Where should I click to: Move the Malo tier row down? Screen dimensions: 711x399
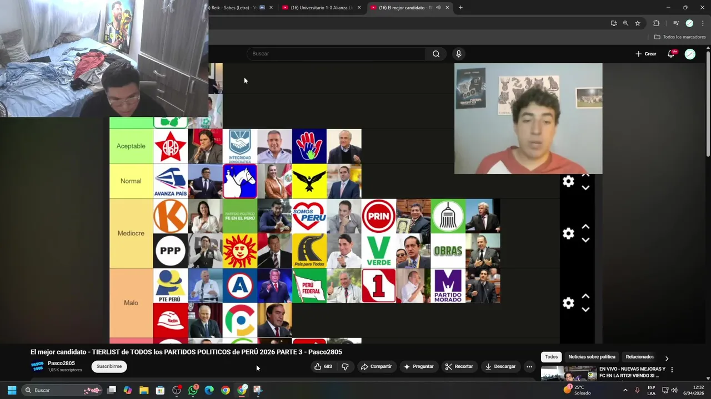585,309
